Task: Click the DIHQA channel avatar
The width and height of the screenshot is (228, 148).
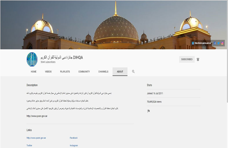Action: [32, 59]
